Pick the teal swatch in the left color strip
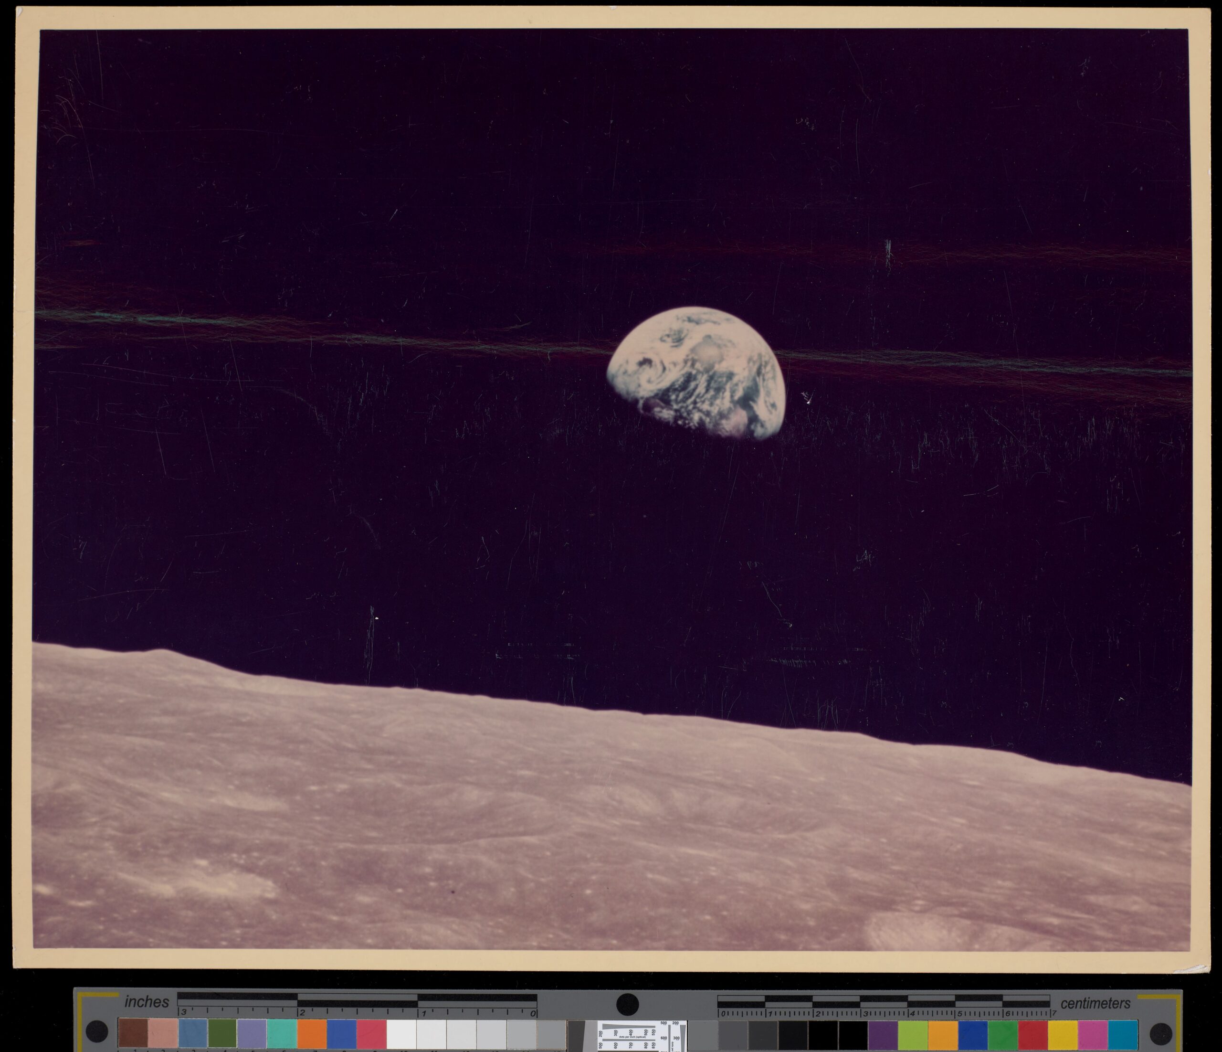Screen dimensions: 1222x1052 click(x=282, y=1032)
